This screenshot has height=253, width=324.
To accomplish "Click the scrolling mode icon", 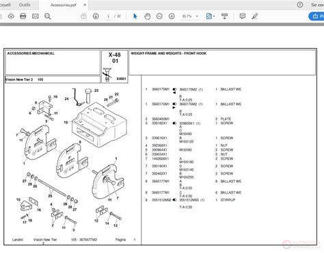I will click(x=224, y=16).
